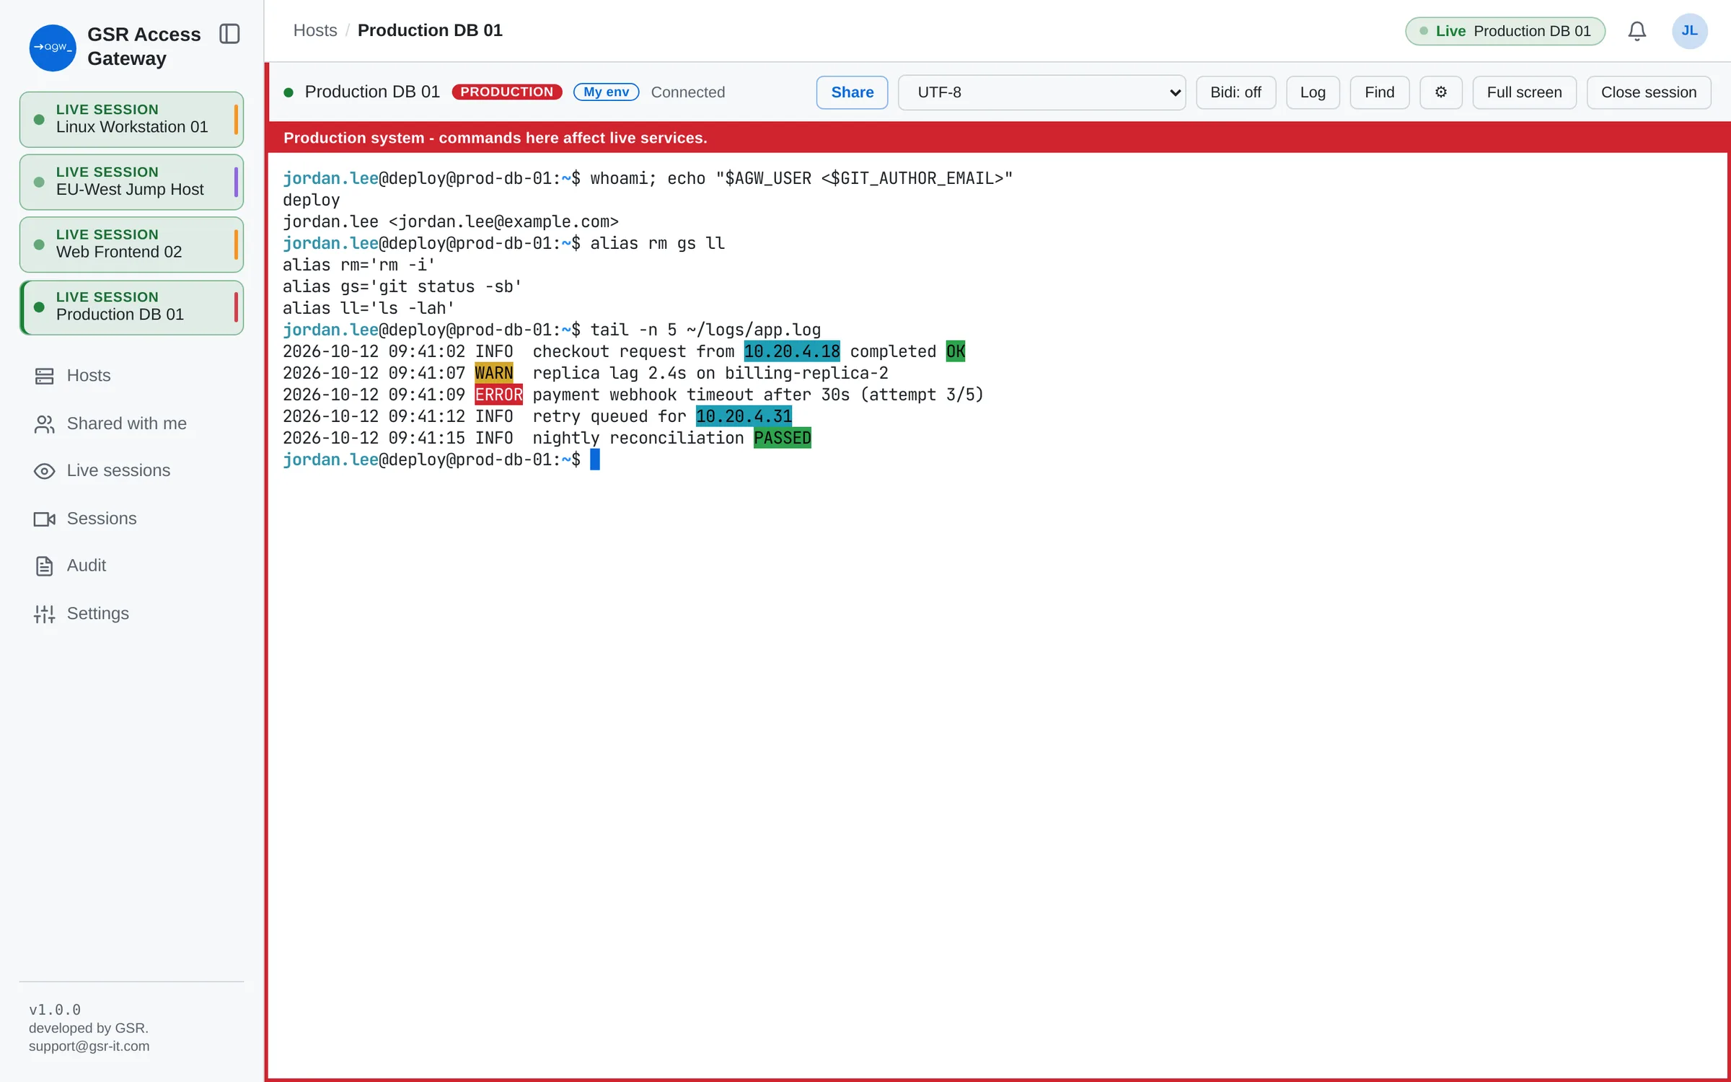1731x1082 pixels.
Task: Open the session Log
Action: click(1313, 92)
